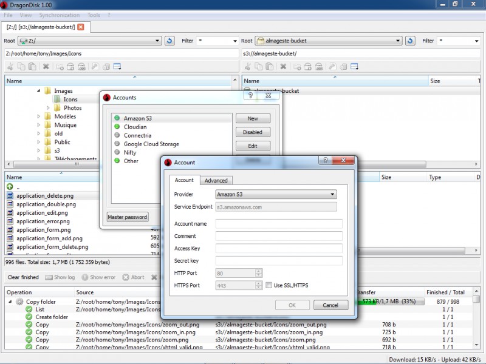The image size is (486, 364).
Task: Click the view mode icon in the right pane toolbar
Action: click(x=354, y=67)
